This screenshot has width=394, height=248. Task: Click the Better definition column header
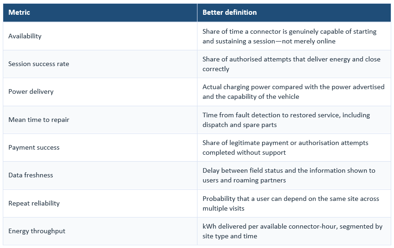(x=294, y=12)
